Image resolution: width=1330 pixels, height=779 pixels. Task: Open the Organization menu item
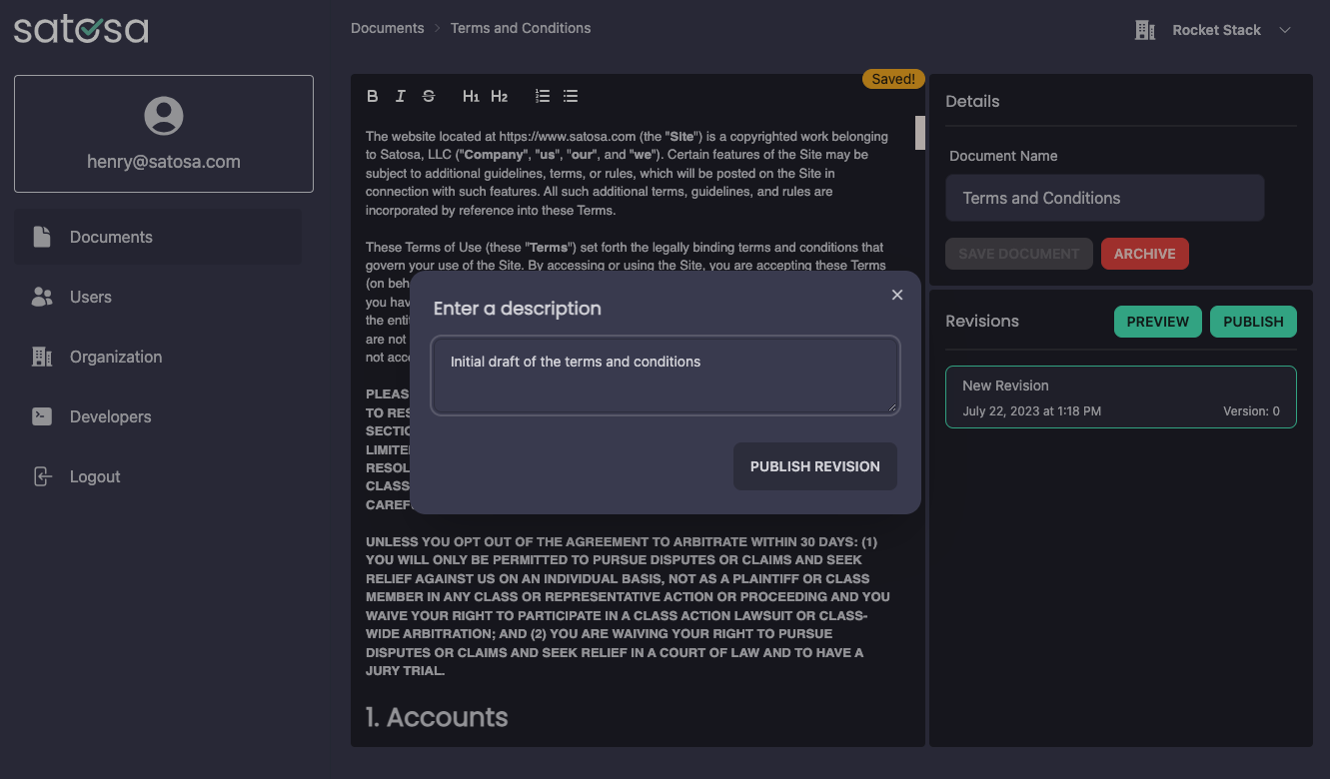click(158, 357)
